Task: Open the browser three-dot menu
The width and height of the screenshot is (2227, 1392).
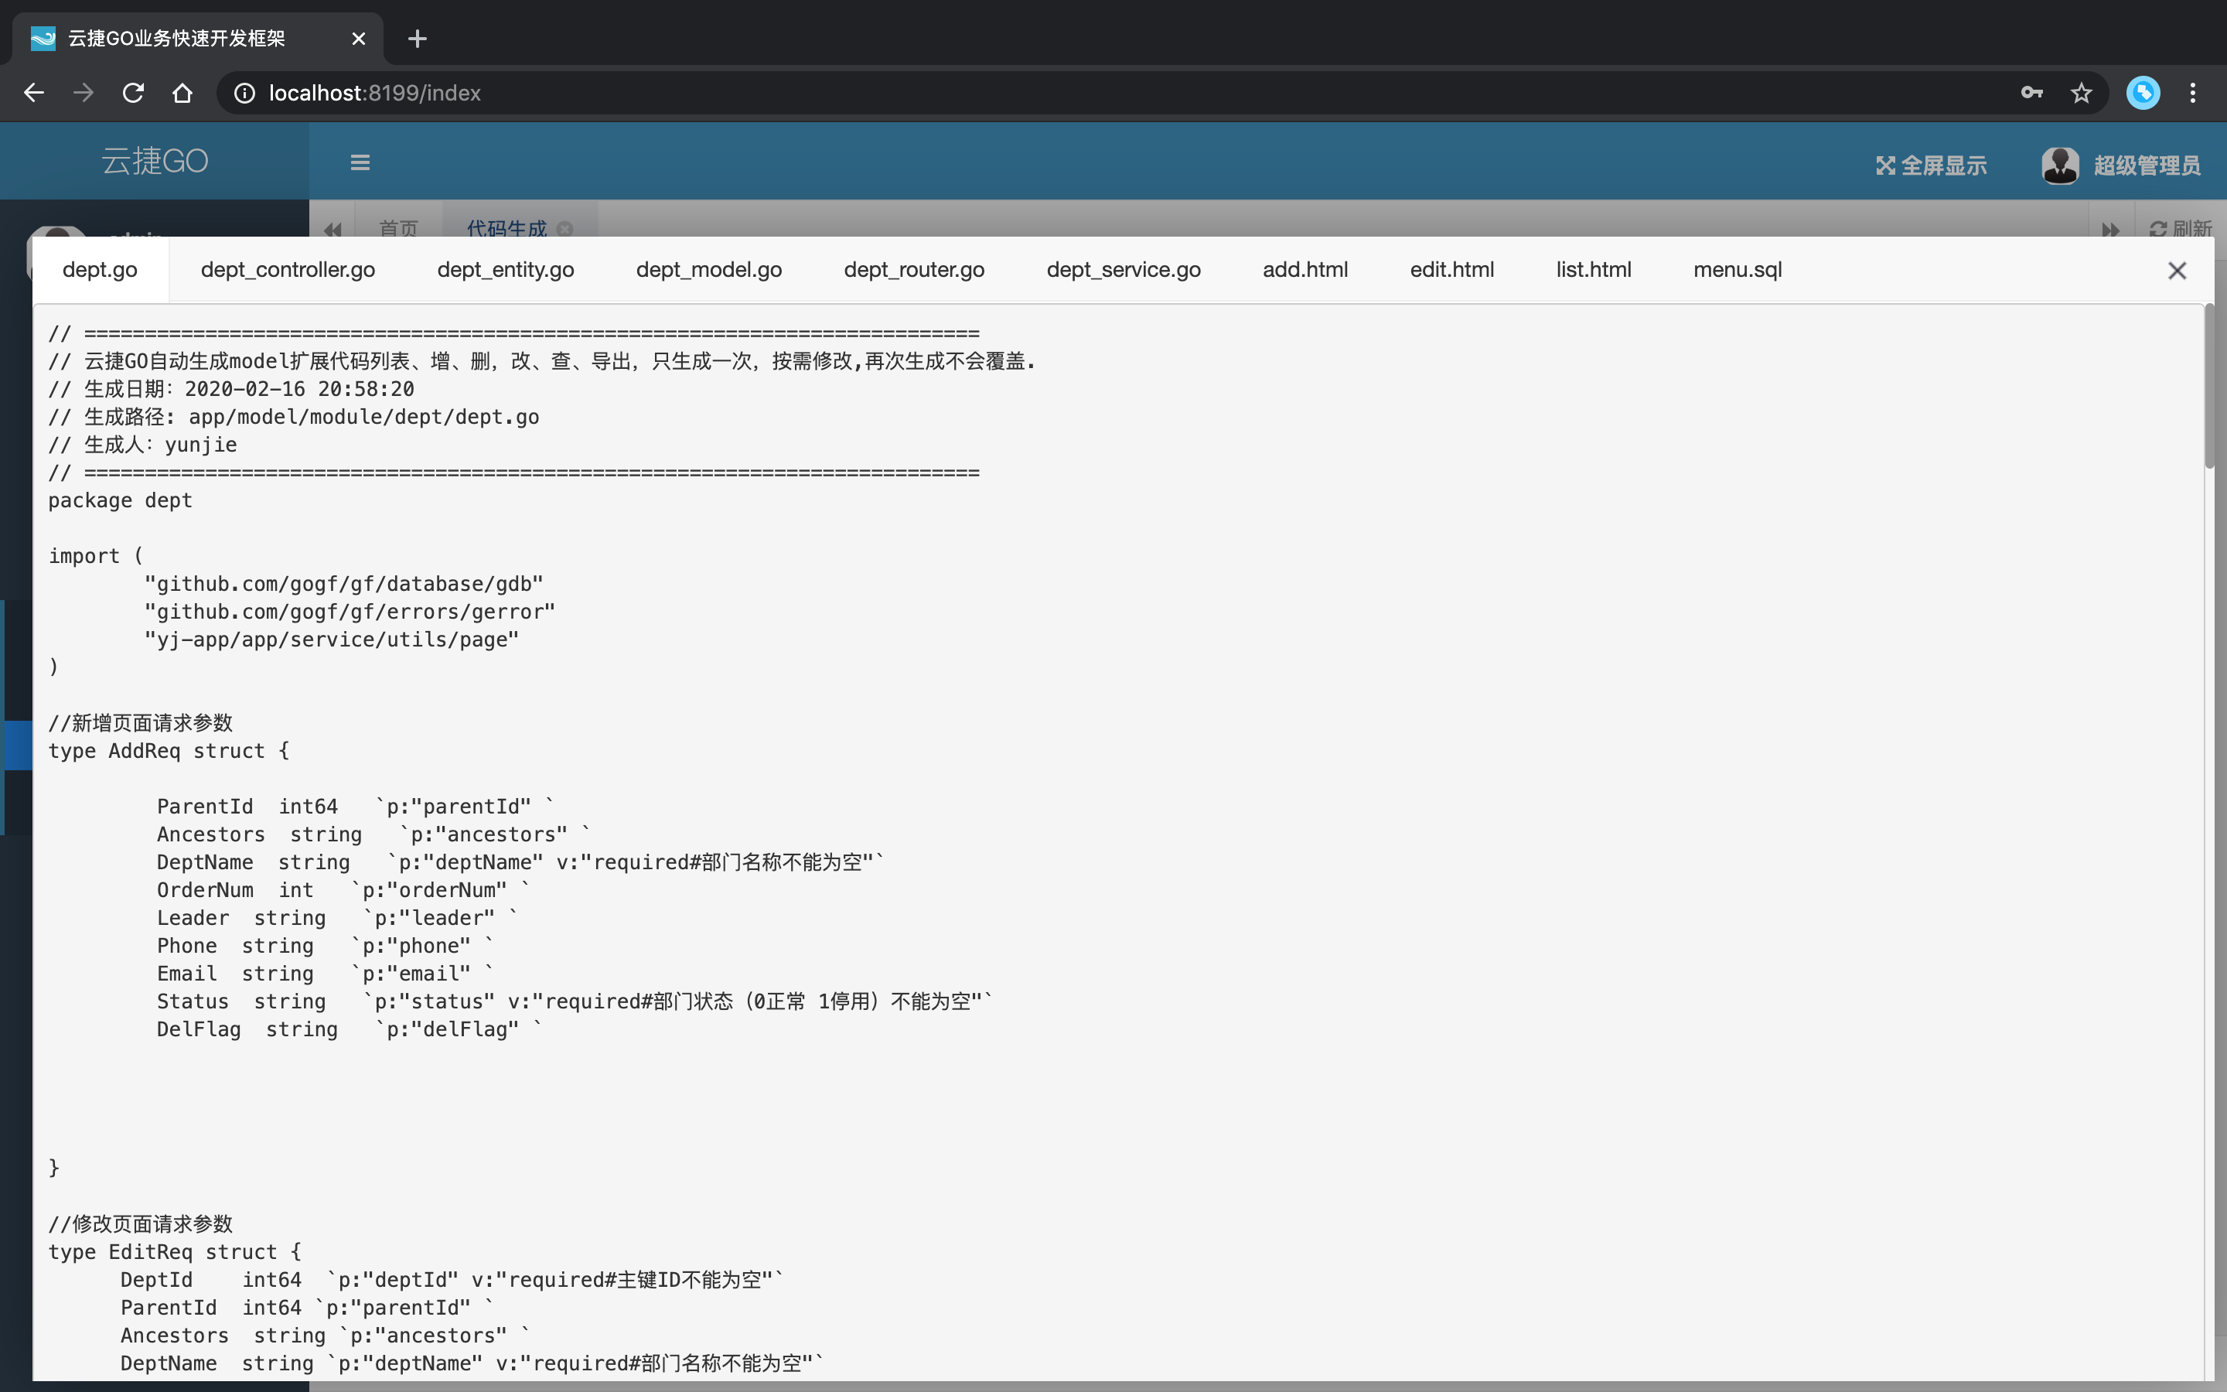Action: (x=2193, y=93)
